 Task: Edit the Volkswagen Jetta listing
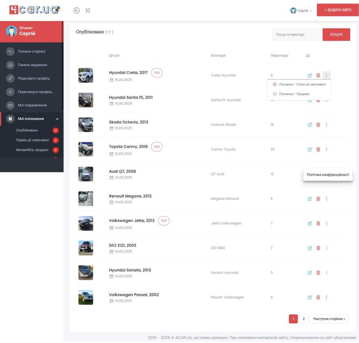[x=309, y=224]
